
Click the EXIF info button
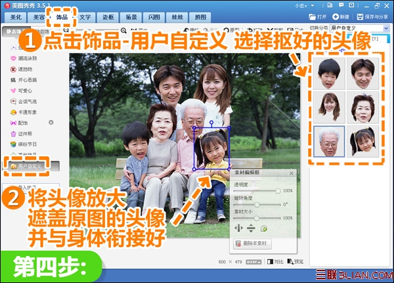[253, 262]
